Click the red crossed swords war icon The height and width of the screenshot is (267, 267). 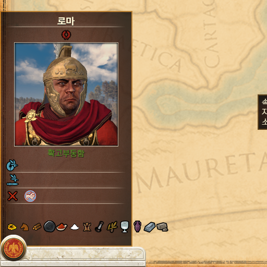[x=13, y=196]
